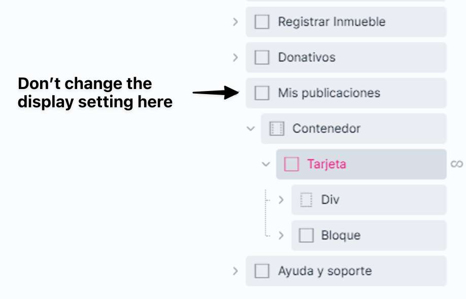Click the dotted Div element icon

[306, 200]
